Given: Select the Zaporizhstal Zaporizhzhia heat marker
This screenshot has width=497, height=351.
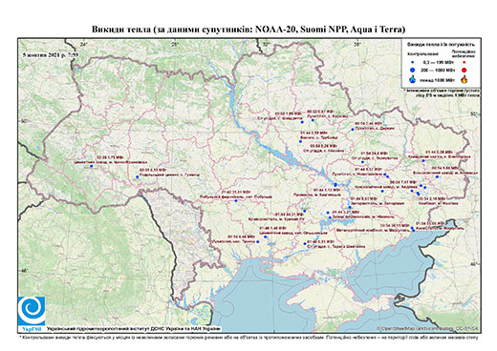Looking at the screenshot, I should [x=350, y=207].
